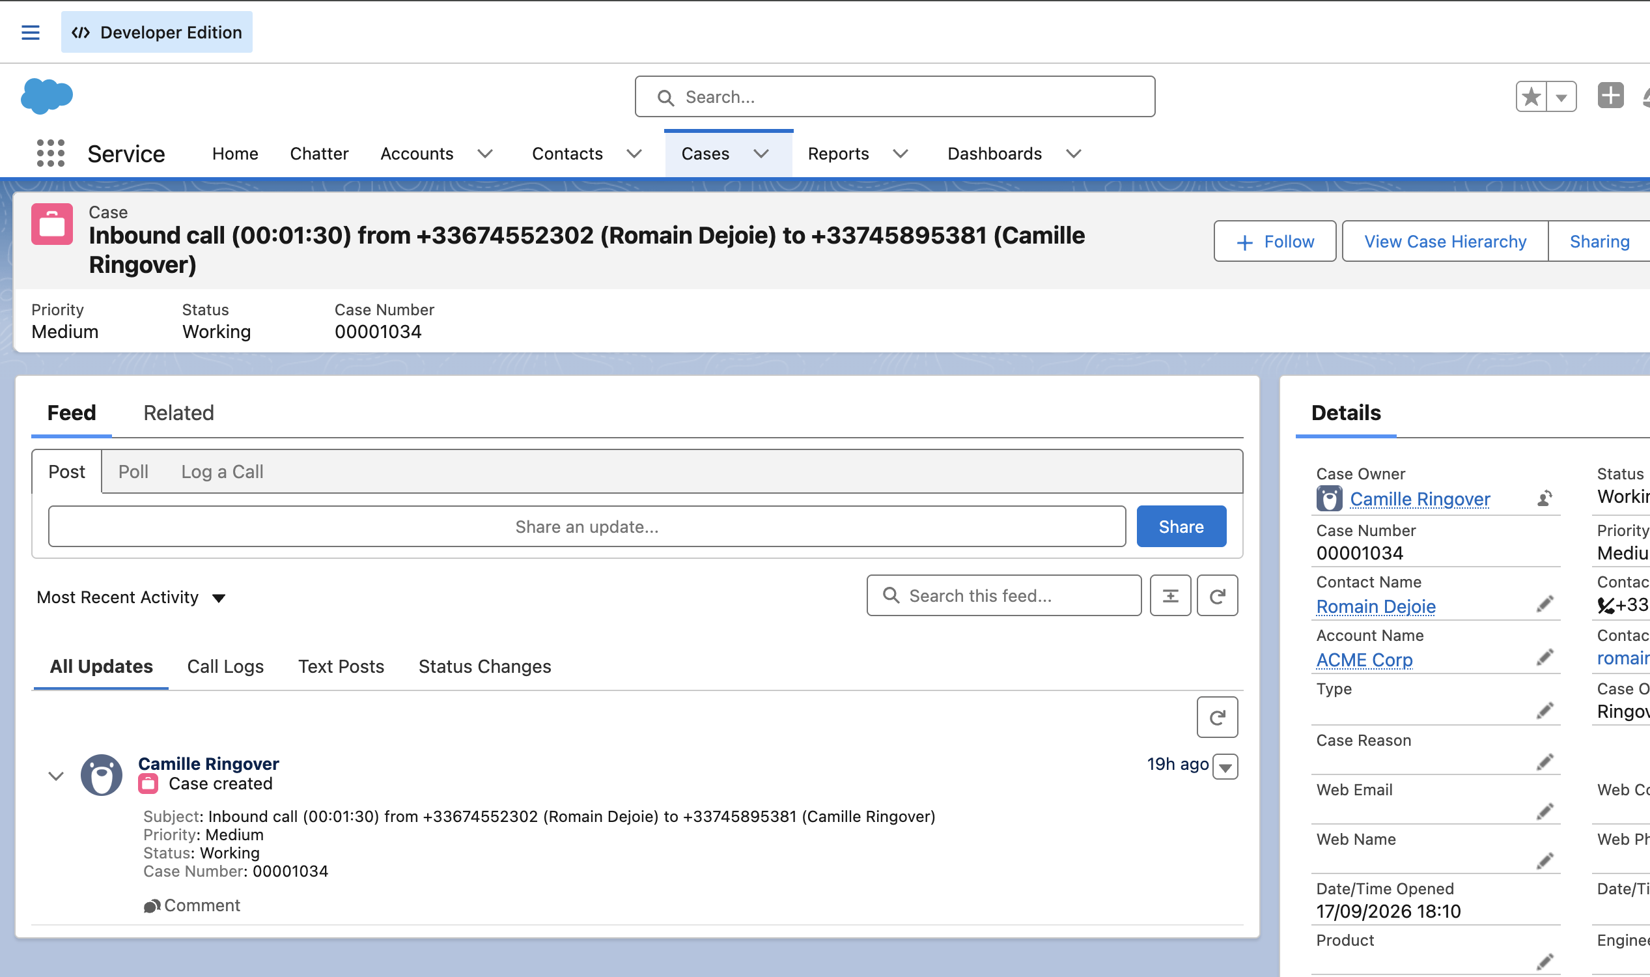
Task: Click the global Search field
Action: 895,97
